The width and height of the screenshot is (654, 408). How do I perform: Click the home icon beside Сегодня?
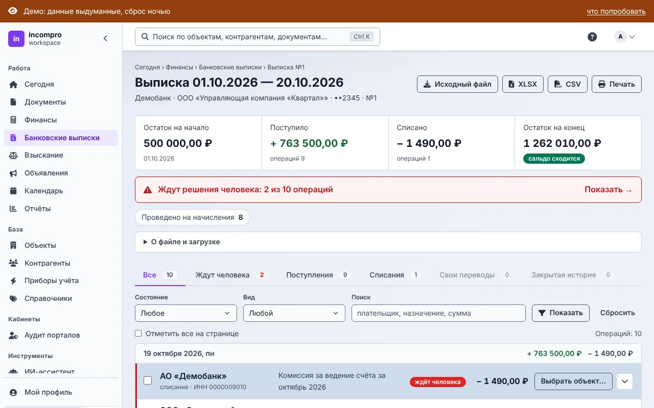coord(14,84)
